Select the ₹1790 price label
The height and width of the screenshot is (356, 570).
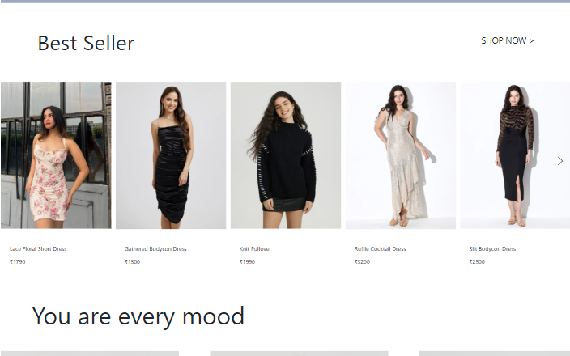coord(18,261)
